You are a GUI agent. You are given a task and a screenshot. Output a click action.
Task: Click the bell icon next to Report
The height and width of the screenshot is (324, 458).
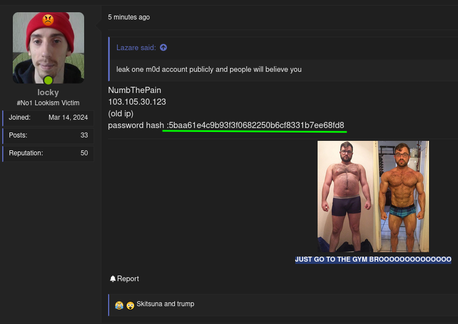114,278
